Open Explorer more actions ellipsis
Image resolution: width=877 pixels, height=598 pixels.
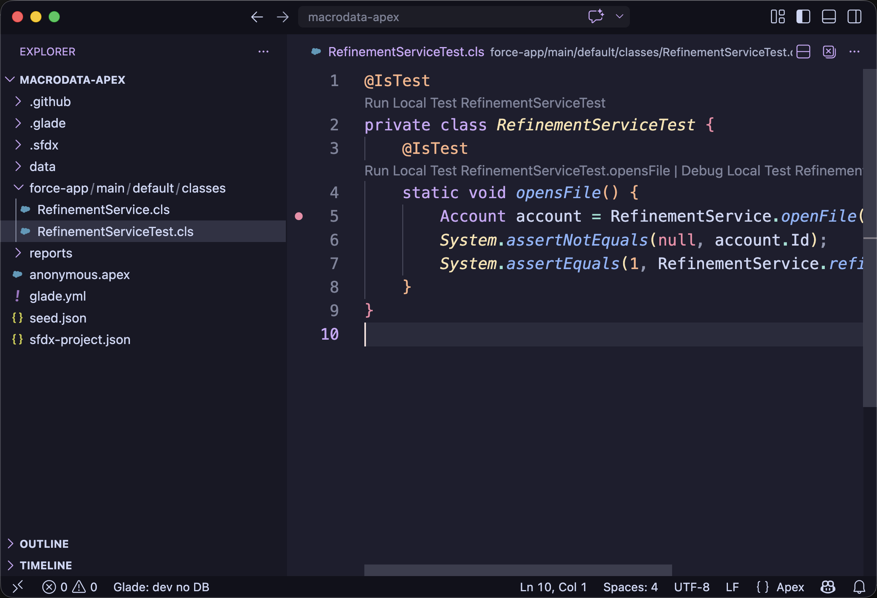[x=263, y=52]
